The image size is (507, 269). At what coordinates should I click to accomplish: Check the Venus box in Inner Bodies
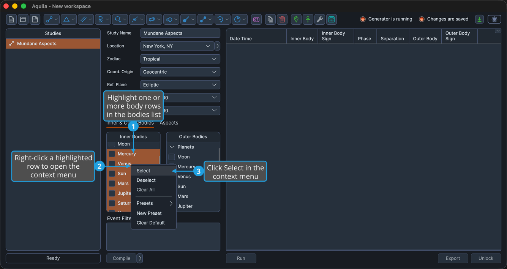click(x=112, y=164)
